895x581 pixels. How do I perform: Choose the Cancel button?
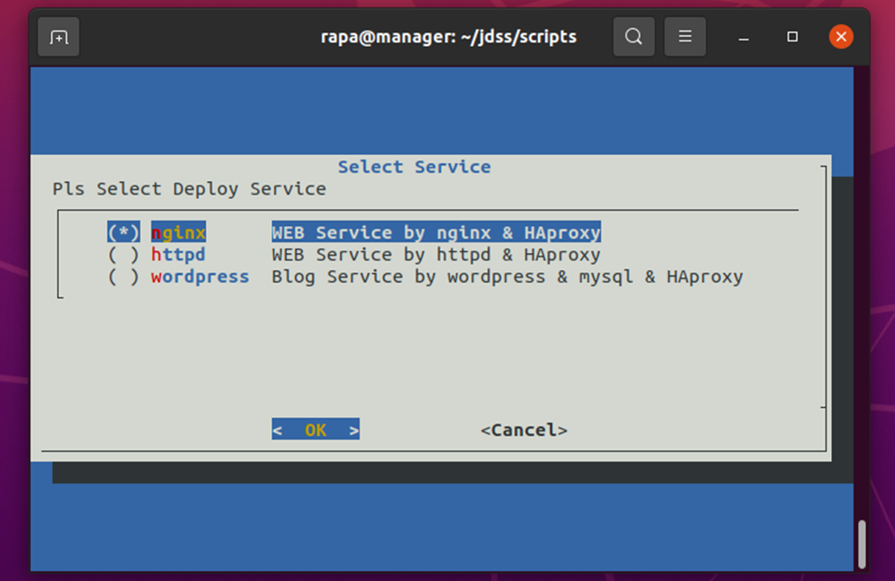[x=524, y=430]
